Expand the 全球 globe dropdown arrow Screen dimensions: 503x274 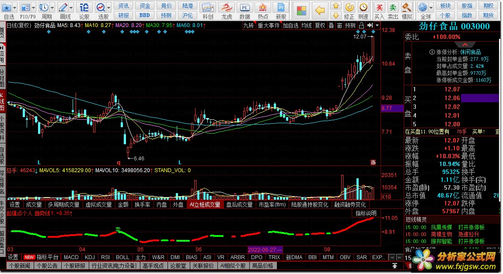[x=431, y=8]
